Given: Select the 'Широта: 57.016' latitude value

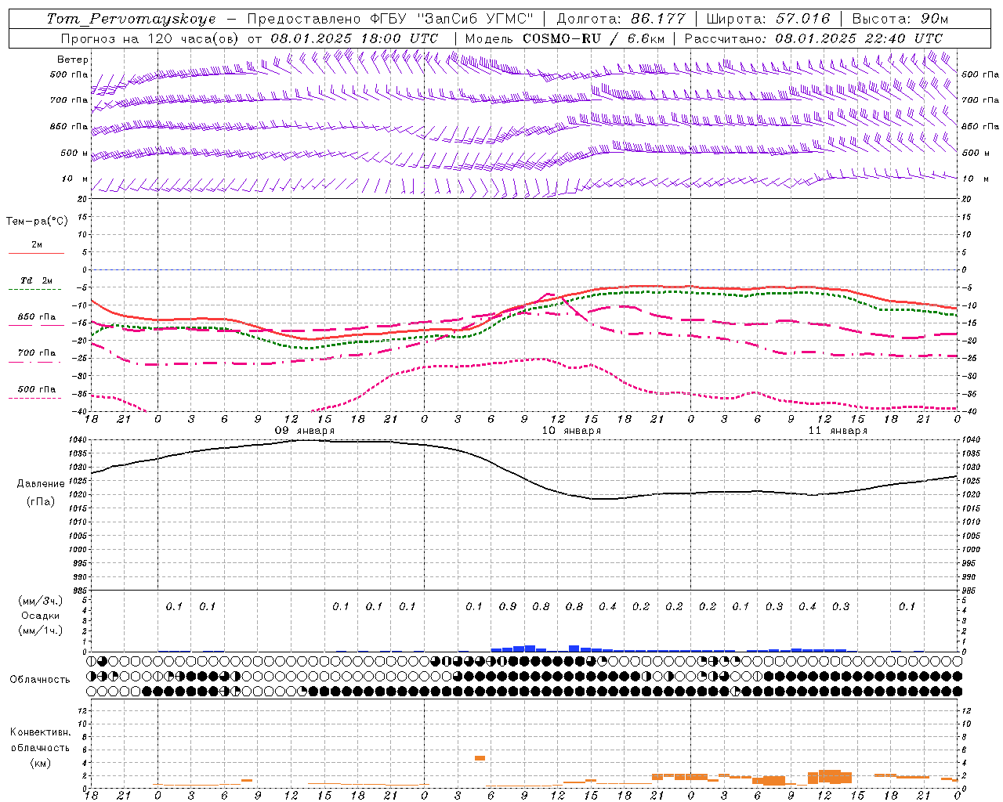Looking at the screenshot, I should pyautogui.click(x=768, y=19).
